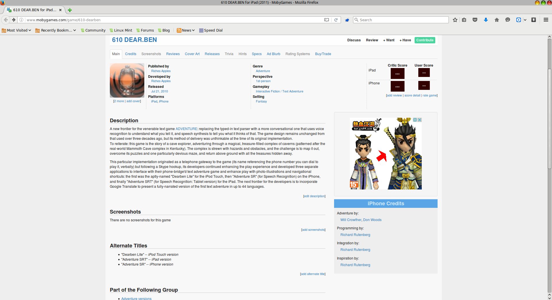Toggle Reader View icon in address bar
Image resolution: width=552 pixels, height=300 pixels.
click(x=327, y=20)
